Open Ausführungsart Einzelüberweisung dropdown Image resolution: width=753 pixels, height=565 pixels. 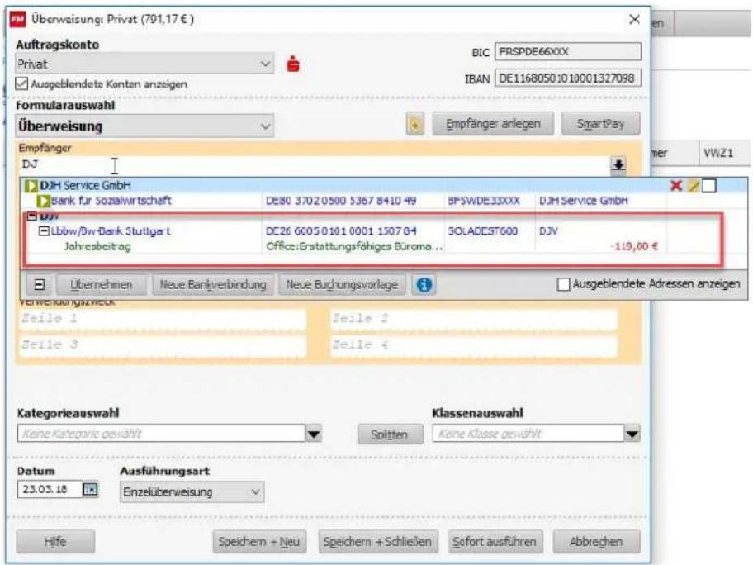point(192,492)
